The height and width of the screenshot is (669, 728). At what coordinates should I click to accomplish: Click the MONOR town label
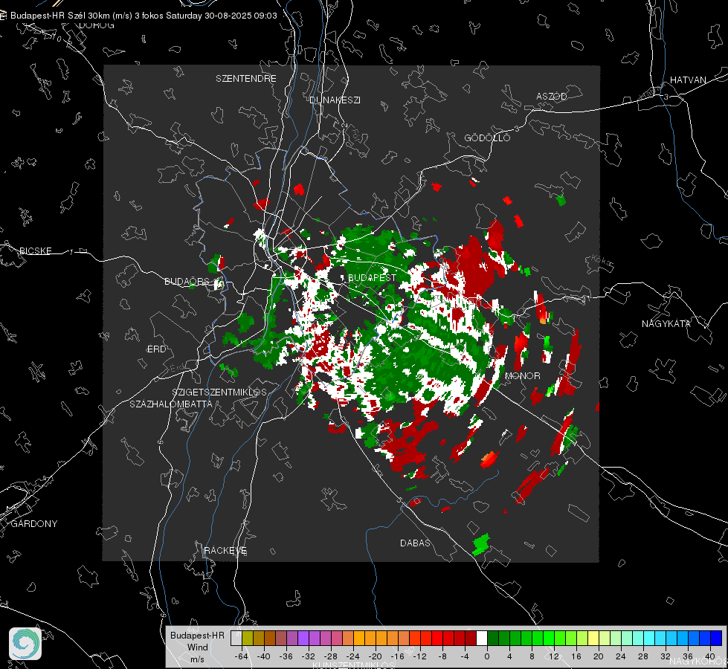point(522,376)
